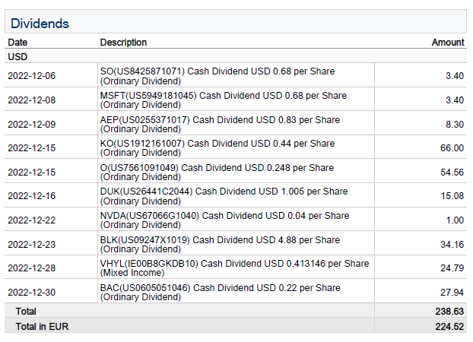
Task: Click the BLK dividend amount 34.16
Action: coord(452,245)
